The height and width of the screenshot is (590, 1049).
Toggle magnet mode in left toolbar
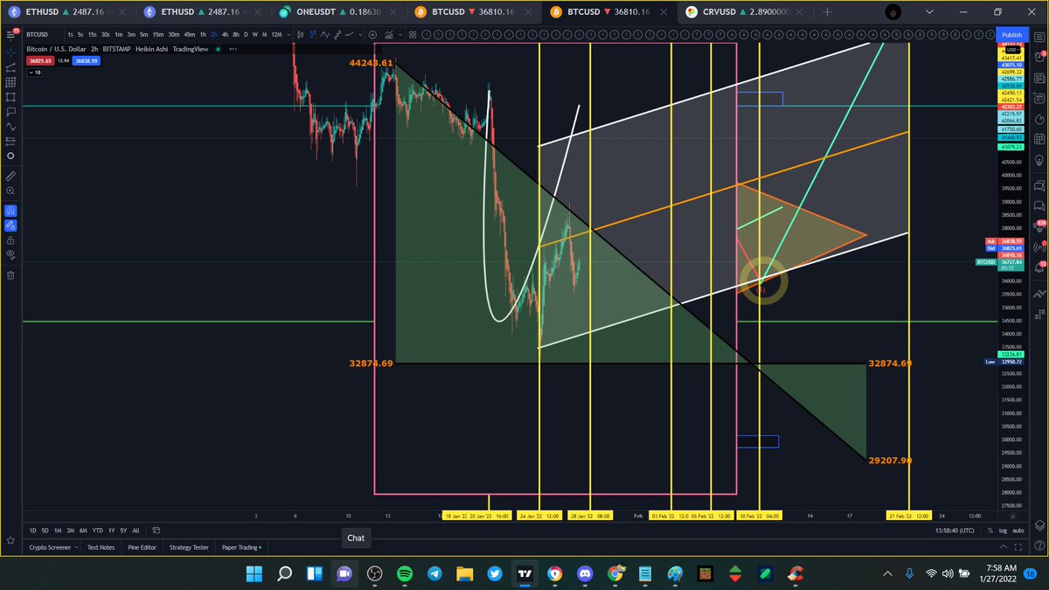(x=10, y=211)
